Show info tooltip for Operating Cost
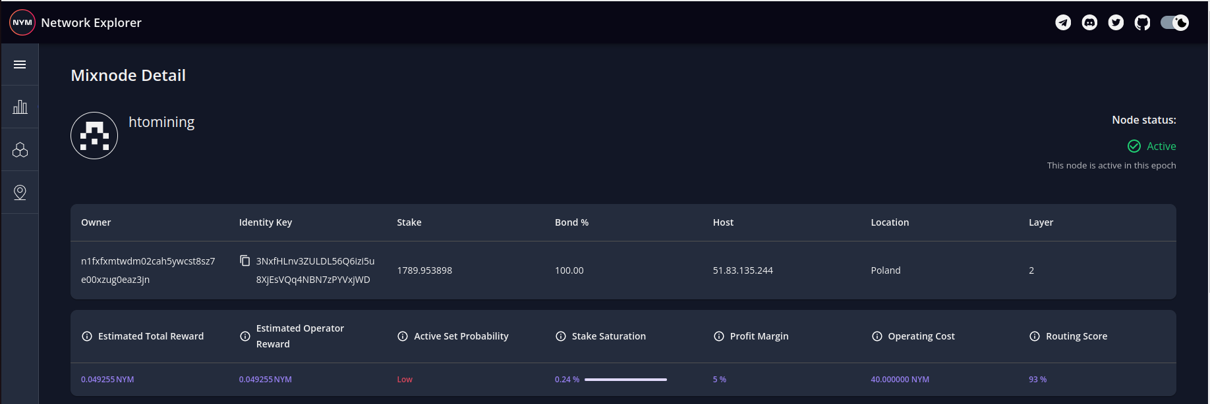Viewport: 1210px width, 404px height. click(x=877, y=336)
